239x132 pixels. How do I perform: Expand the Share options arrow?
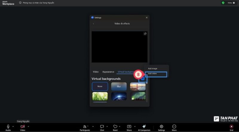click(135, 127)
